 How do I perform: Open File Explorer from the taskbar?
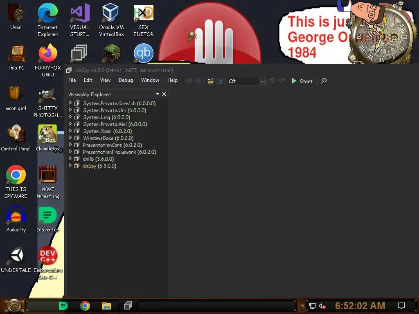[107, 306]
